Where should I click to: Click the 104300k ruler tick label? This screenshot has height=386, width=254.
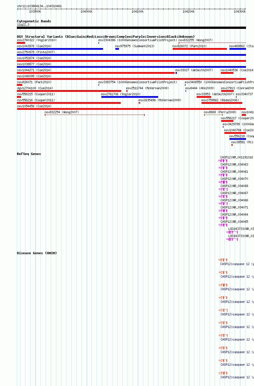click(240, 11)
